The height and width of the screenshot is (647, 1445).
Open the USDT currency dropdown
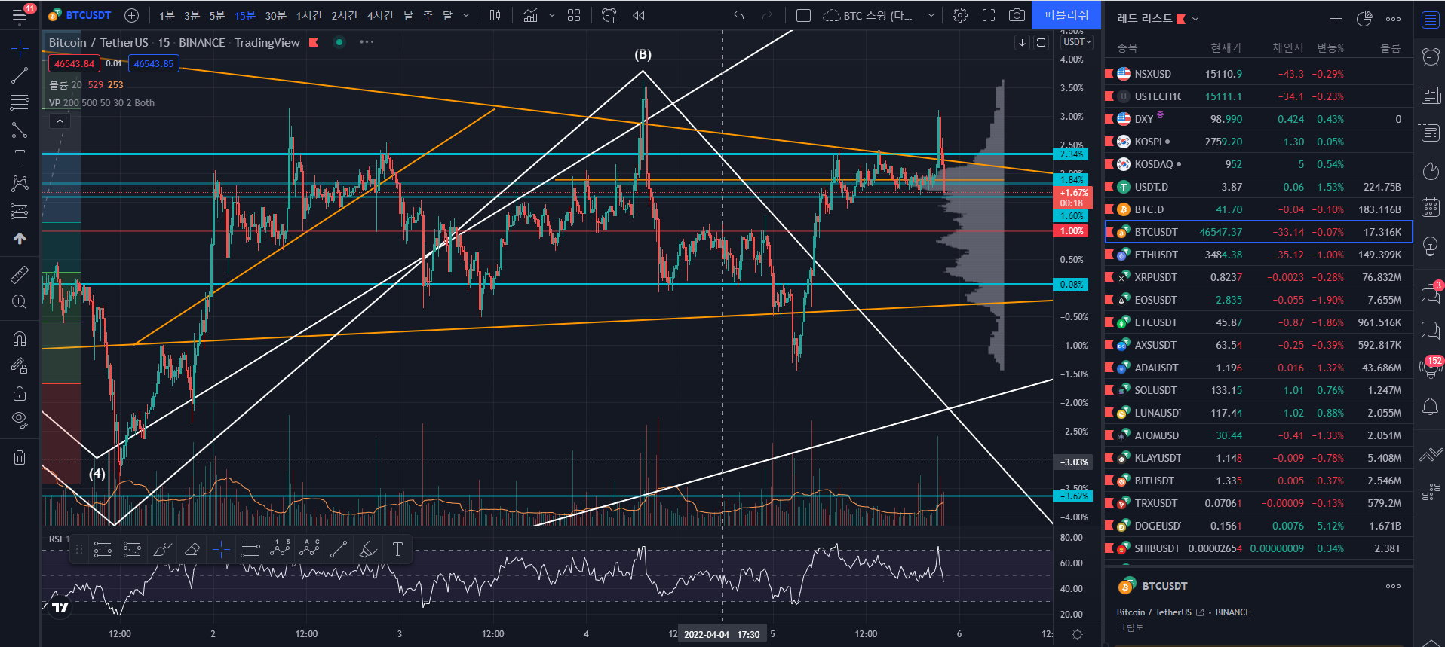click(x=1077, y=42)
